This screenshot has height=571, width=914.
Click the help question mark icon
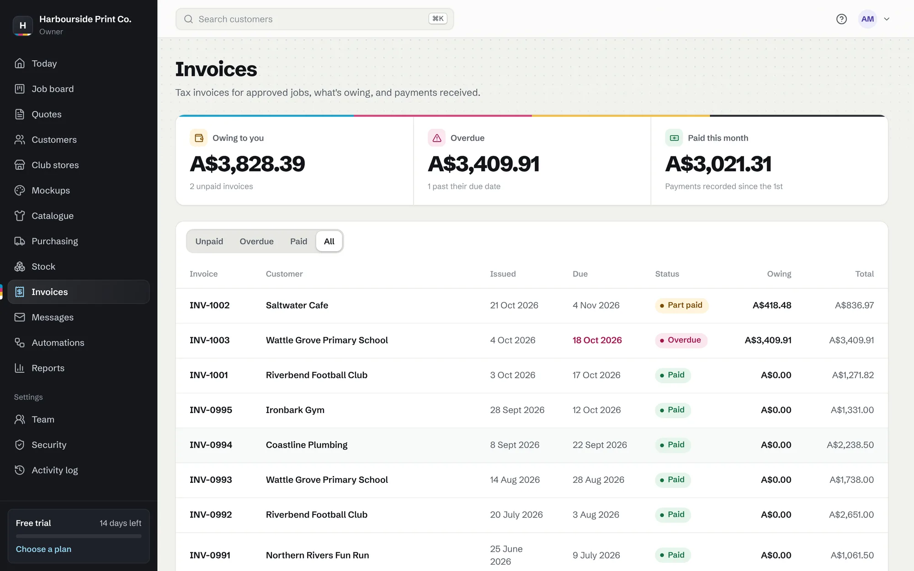[x=841, y=19]
